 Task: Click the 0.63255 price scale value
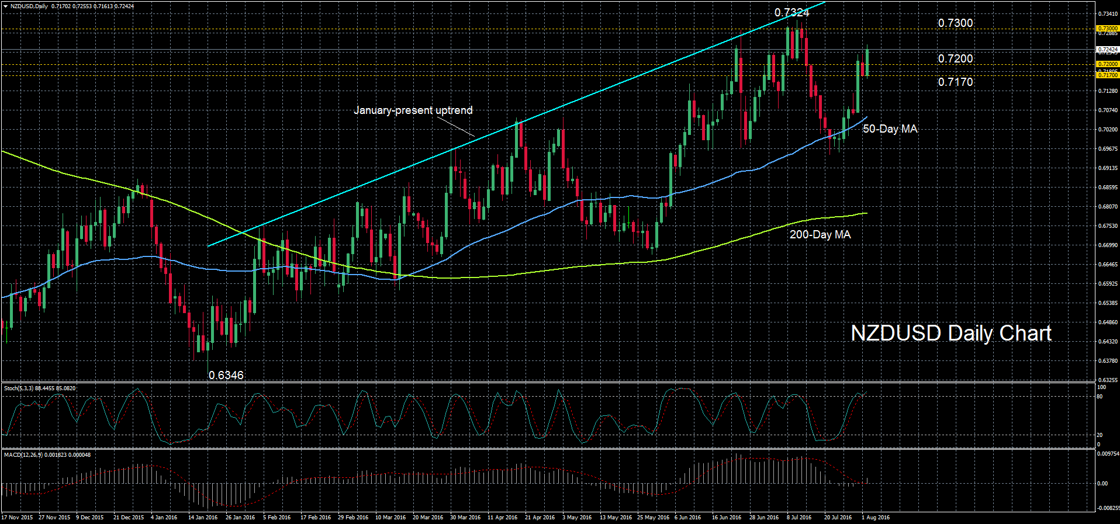coord(1108,380)
